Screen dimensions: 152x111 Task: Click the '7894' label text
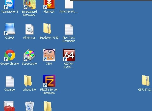coord(49,64)
